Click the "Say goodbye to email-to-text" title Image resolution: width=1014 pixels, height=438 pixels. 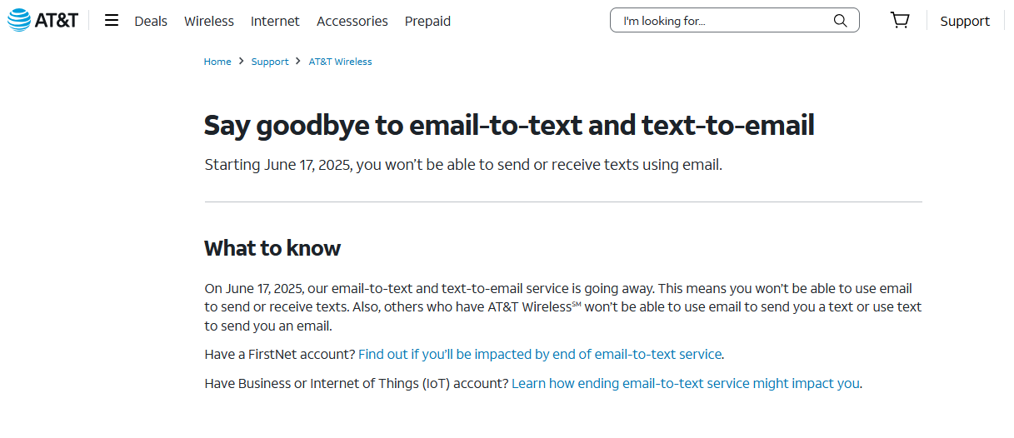pos(509,125)
